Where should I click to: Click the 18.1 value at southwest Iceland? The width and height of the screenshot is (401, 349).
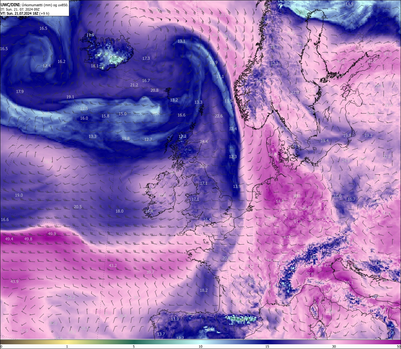click(x=95, y=66)
